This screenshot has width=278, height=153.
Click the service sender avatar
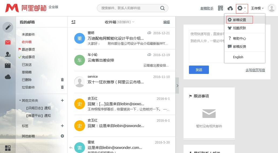point(80,82)
